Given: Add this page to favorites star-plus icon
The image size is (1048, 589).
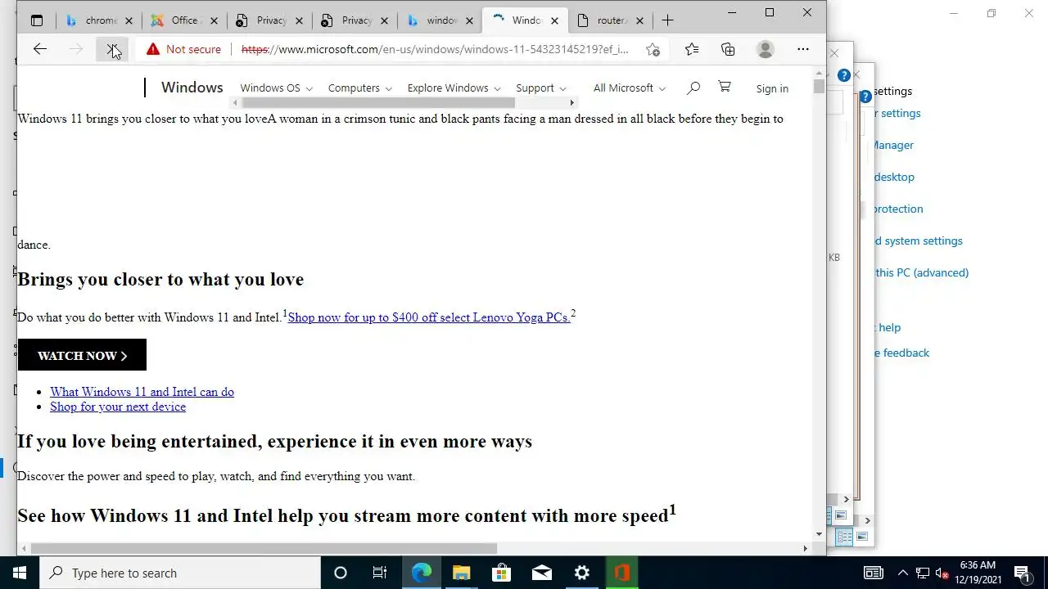Looking at the screenshot, I should (x=653, y=49).
